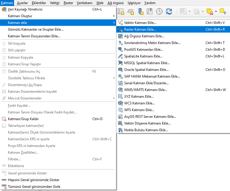230x191 pixels.
Task: Click the Vektör Katman Ekle icon
Action: click(x=120, y=23)
